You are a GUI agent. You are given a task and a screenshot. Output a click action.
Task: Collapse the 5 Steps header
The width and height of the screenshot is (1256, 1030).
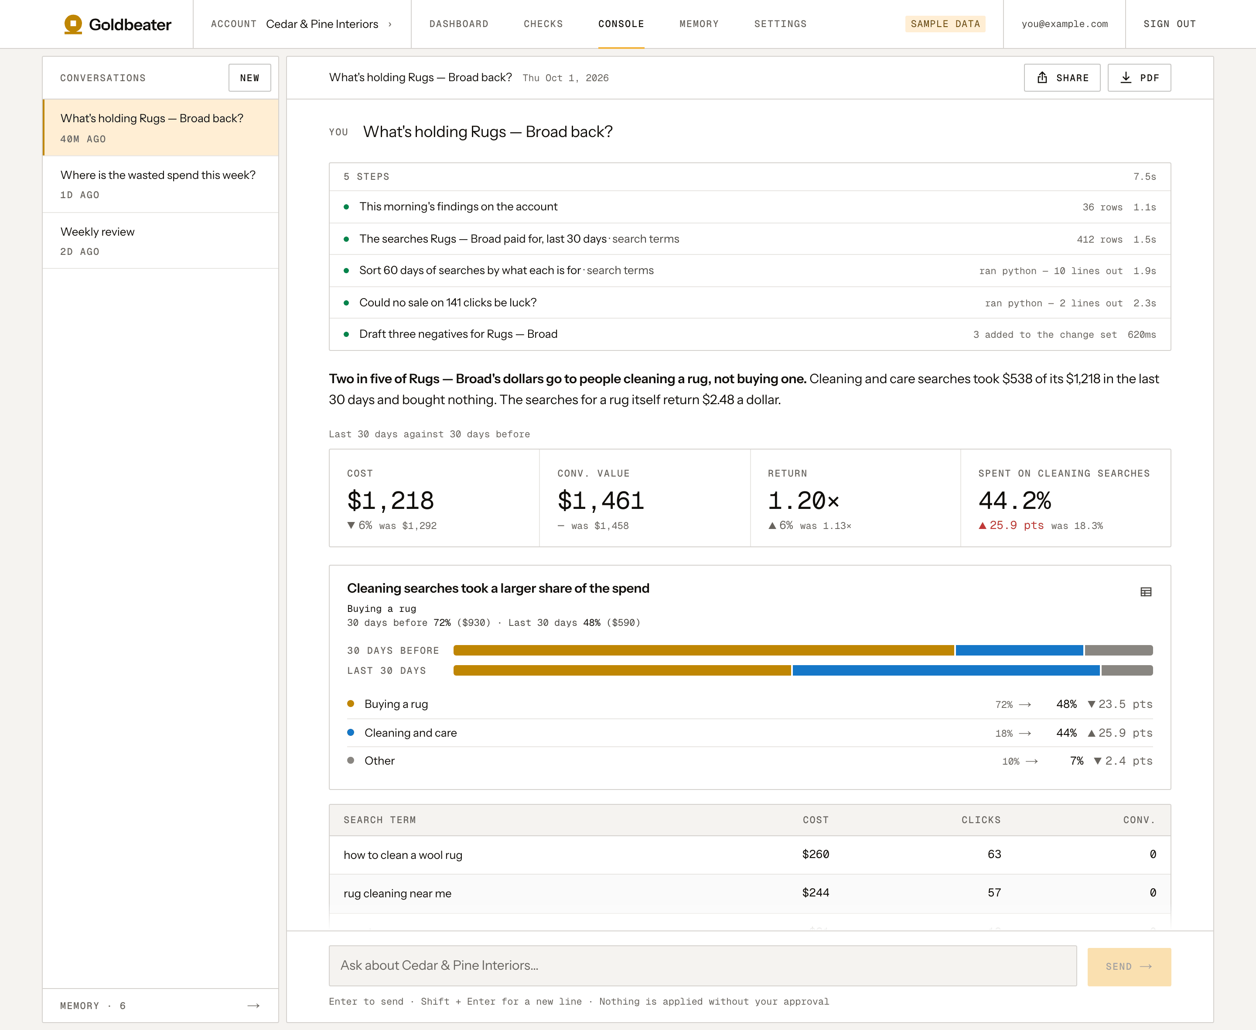click(x=749, y=177)
